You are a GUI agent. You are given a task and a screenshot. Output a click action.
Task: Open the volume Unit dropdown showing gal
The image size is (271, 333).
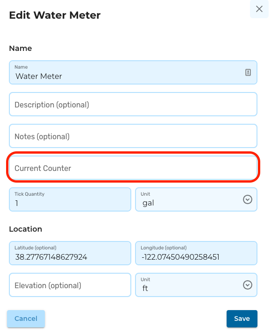196,199
